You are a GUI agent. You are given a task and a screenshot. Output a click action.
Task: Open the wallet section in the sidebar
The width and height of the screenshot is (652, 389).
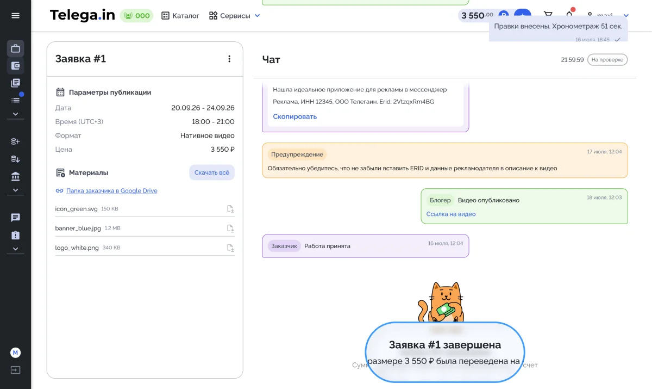pos(15,66)
